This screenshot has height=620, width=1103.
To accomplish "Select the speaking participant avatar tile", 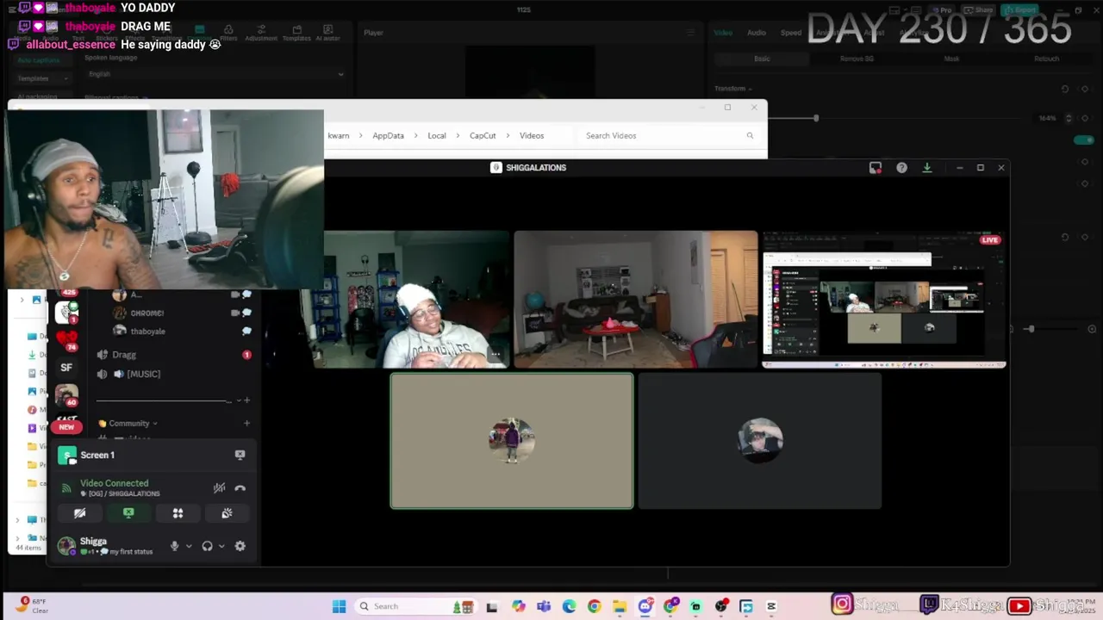I will click(x=512, y=441).
